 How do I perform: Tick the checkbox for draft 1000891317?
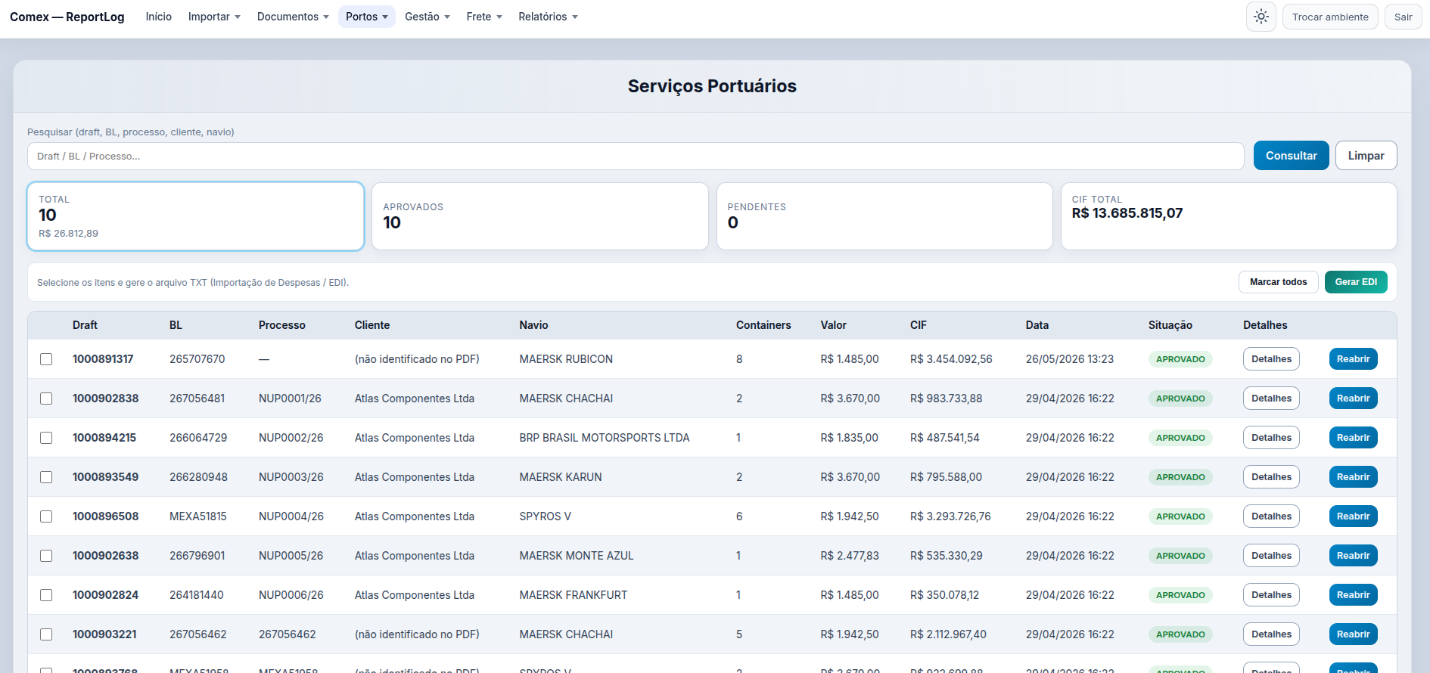[x=46, y=359]
